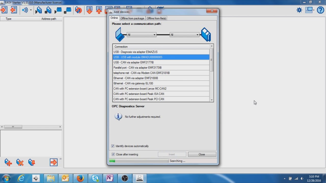This screenshot has width=326, height=183.
Task: Open the Windows Start menu
Action: tap(6, 178)
